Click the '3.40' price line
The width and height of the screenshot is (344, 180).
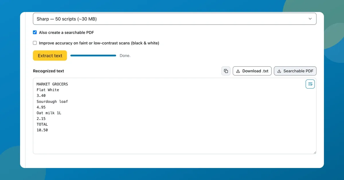tap(41, 95)
